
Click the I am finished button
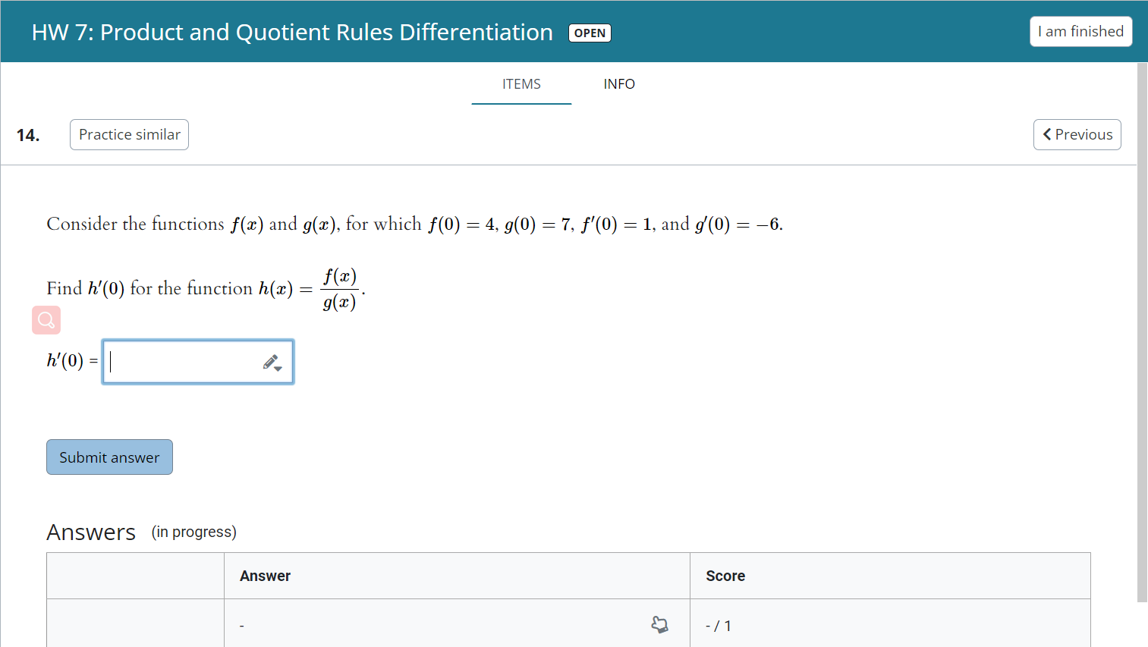tap(1080, 31)
